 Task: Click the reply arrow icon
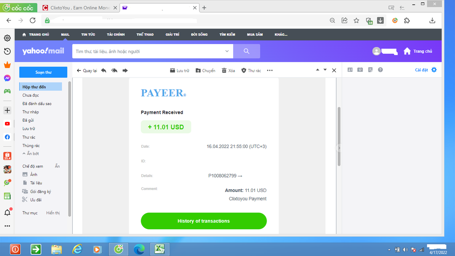[x=103, y=70]
